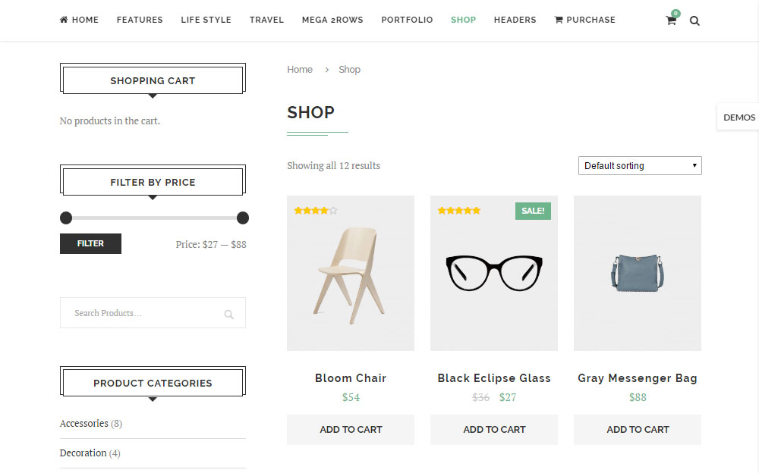Click the SALE! badge on Black Eclipse Glass

pyautogui.click(x=532, y=211)
